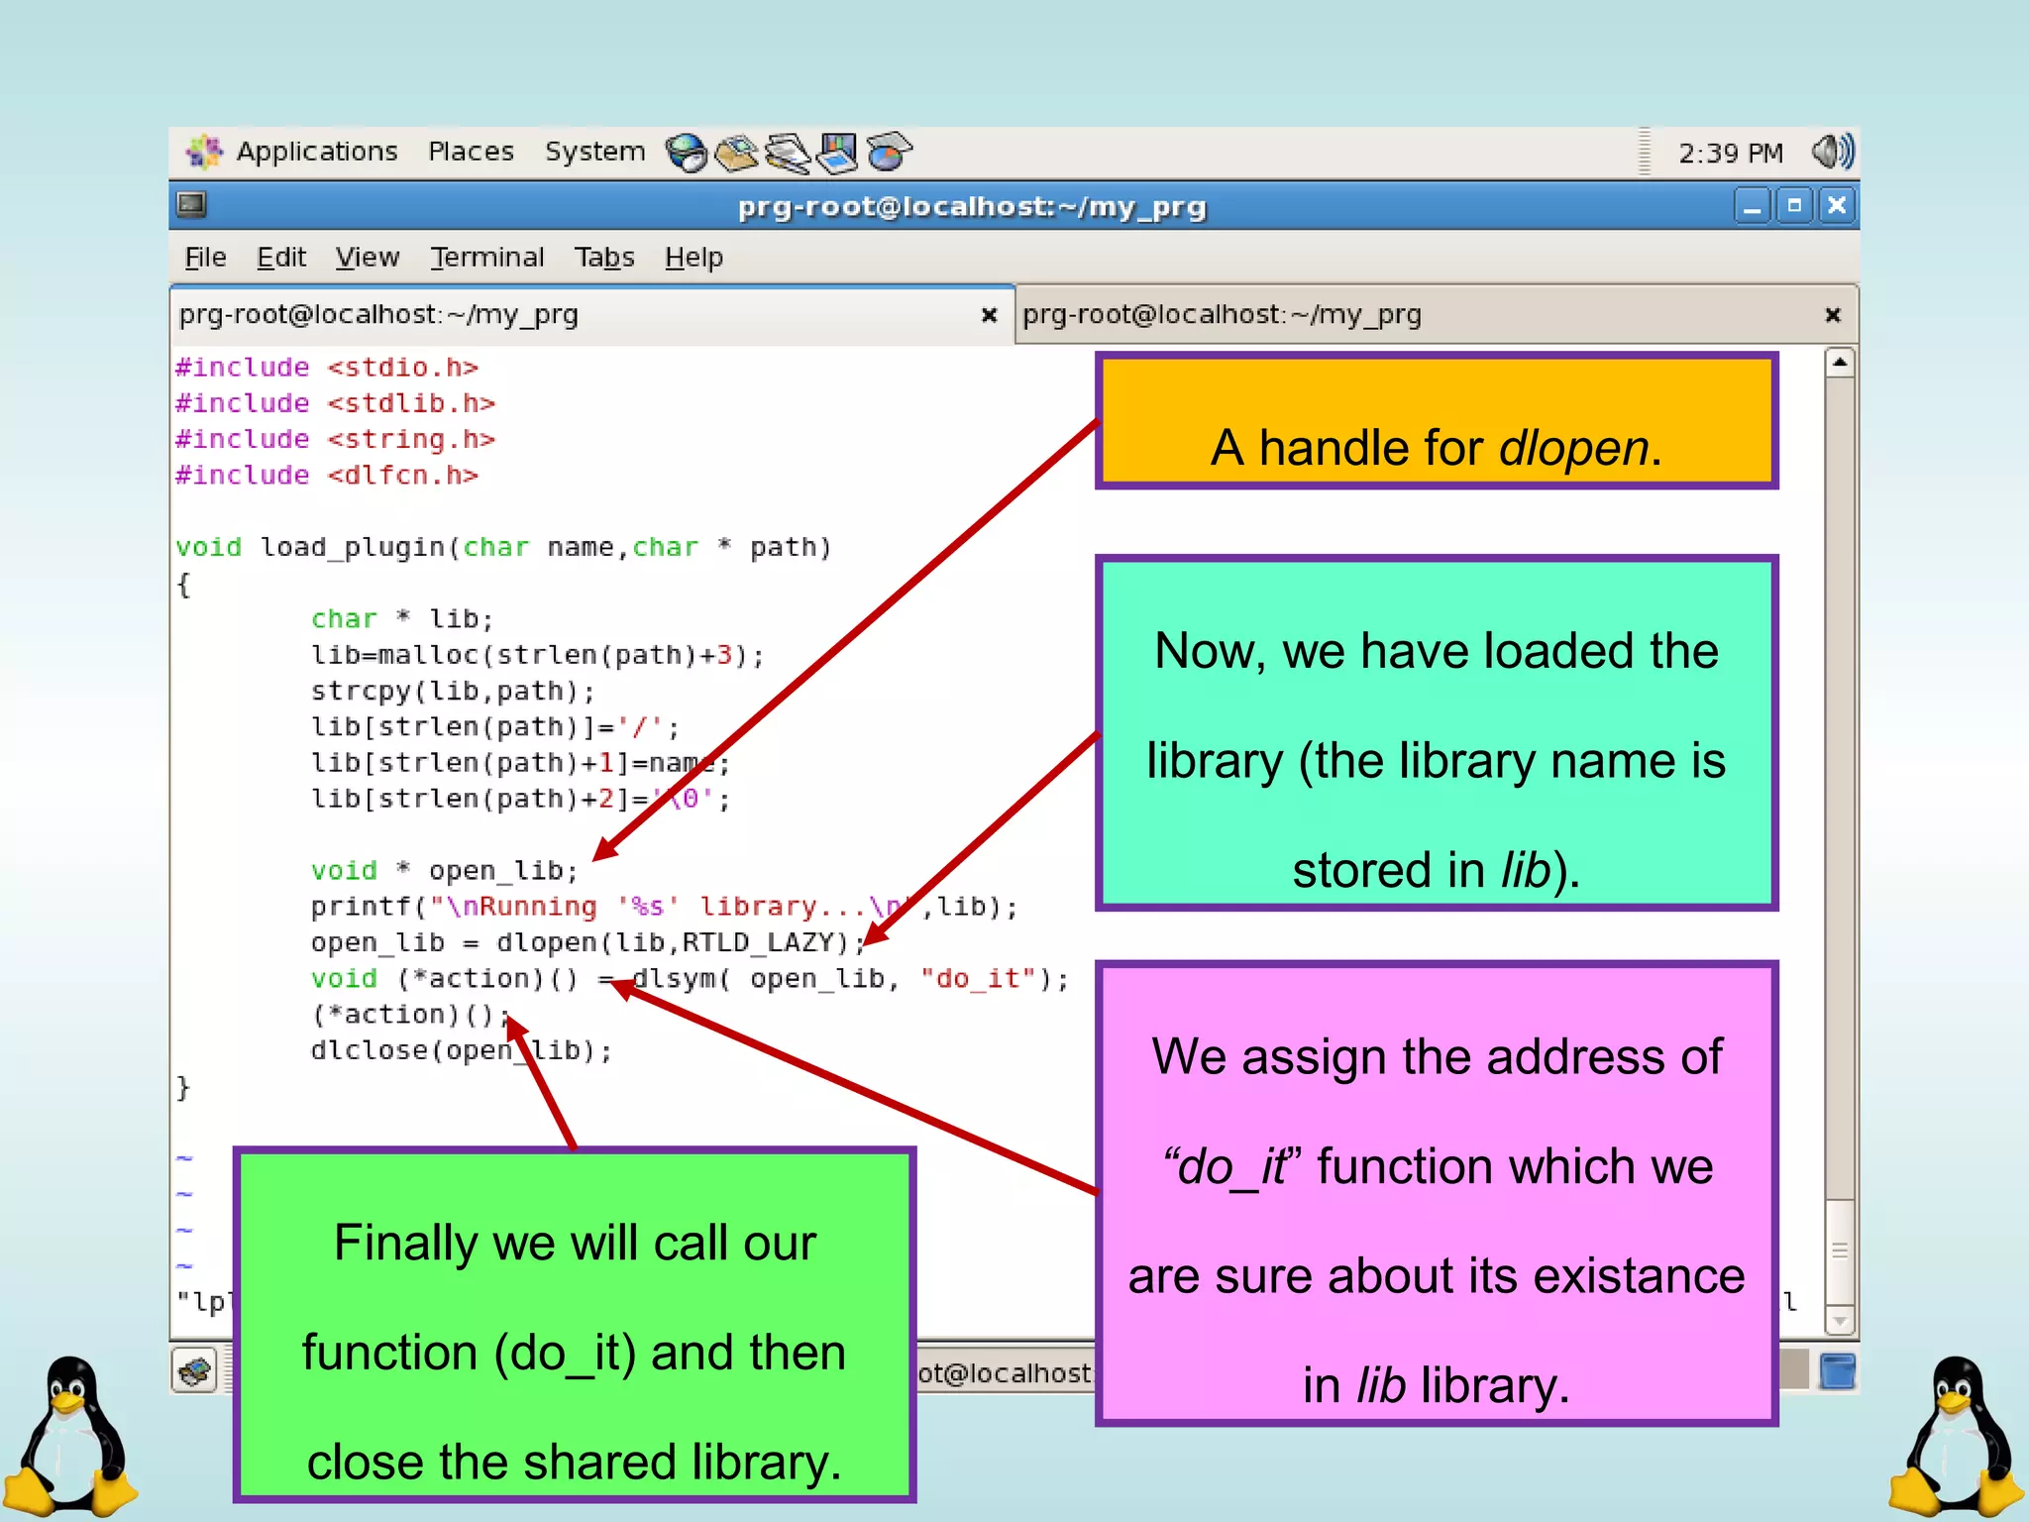Click the scrollbar down arrow

click(x=1840, y=1320)
